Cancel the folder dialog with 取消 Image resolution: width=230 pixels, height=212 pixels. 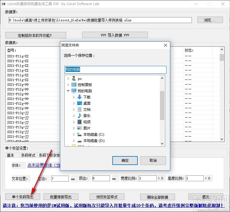pos(153,161)
